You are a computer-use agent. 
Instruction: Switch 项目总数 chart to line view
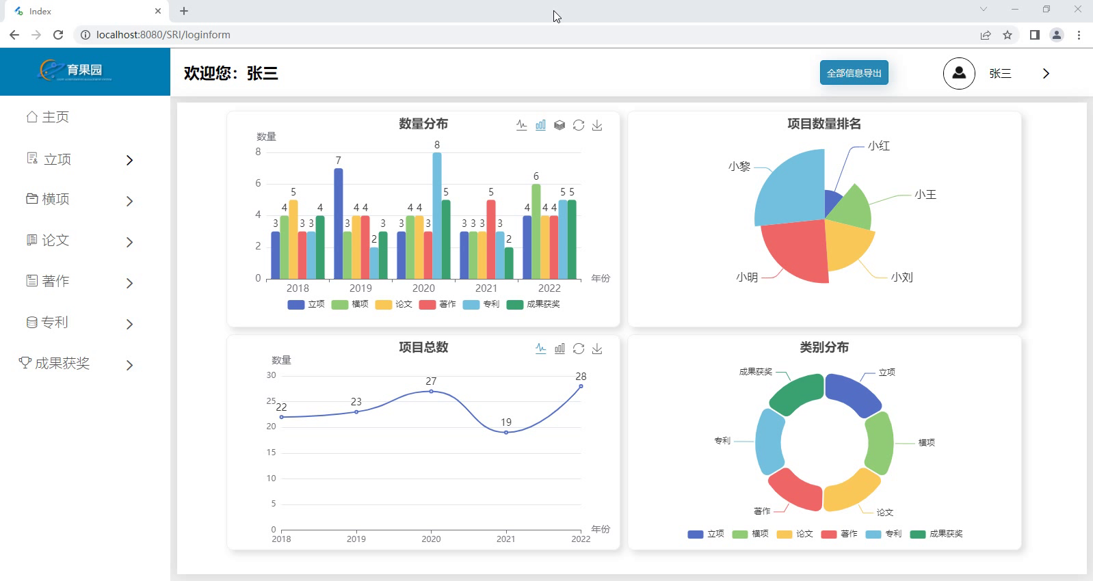click(540, 349)
